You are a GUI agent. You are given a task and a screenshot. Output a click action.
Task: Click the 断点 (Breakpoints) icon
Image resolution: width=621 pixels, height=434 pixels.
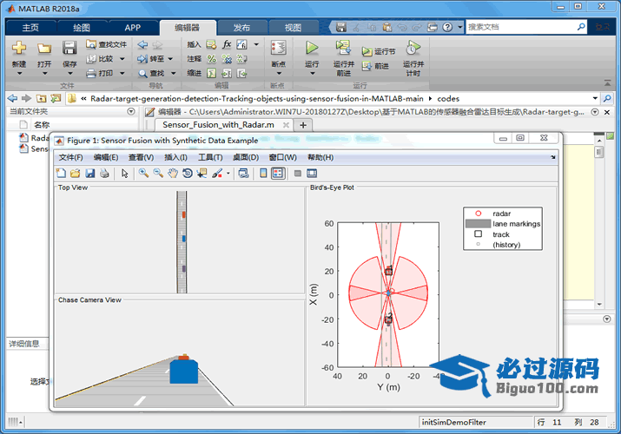(x=278, y=49)
